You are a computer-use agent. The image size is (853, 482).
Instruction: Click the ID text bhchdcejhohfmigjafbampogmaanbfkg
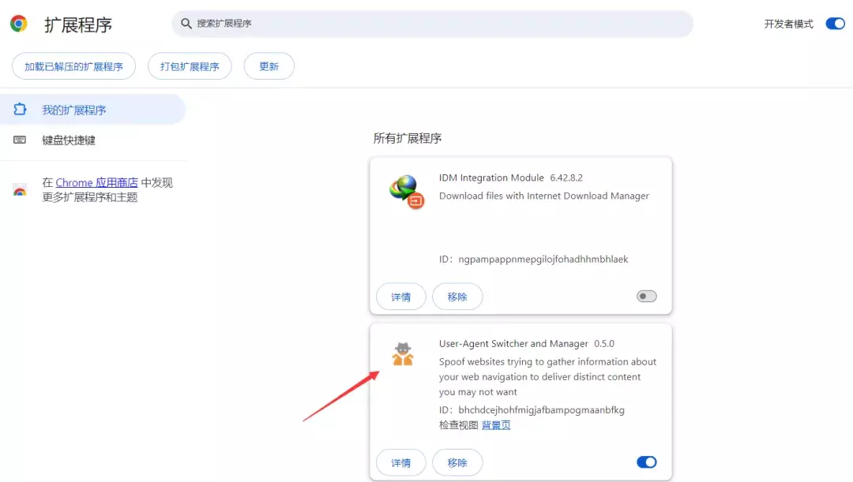click(x=541, y=409)
